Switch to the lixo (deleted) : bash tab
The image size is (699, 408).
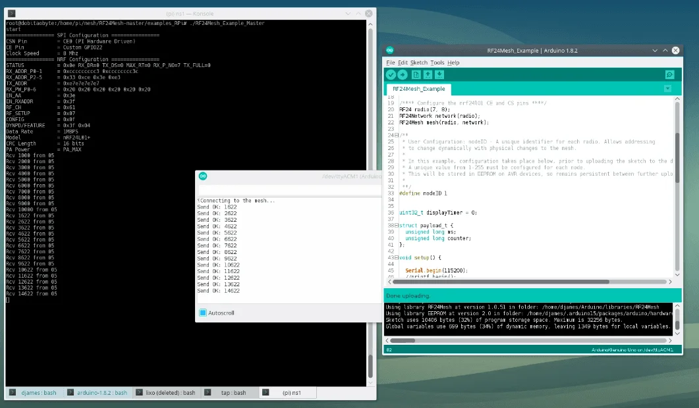point(166,392)
